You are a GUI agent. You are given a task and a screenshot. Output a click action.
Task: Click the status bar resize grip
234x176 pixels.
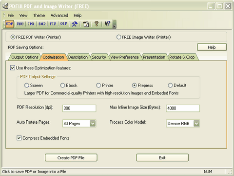230,172
